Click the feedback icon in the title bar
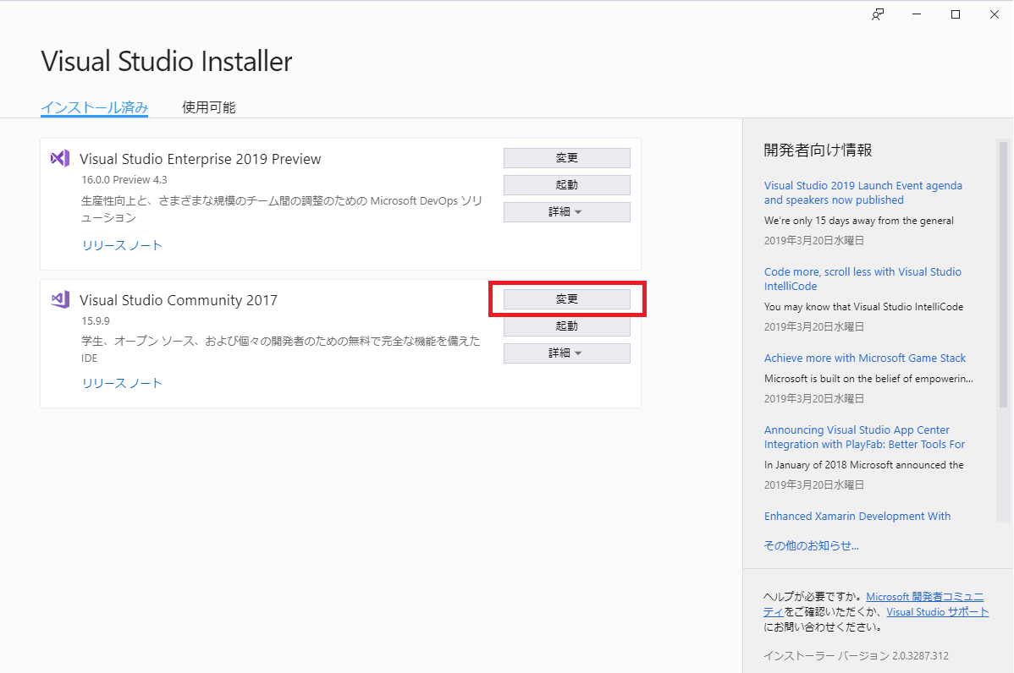 tap(878, 14)
